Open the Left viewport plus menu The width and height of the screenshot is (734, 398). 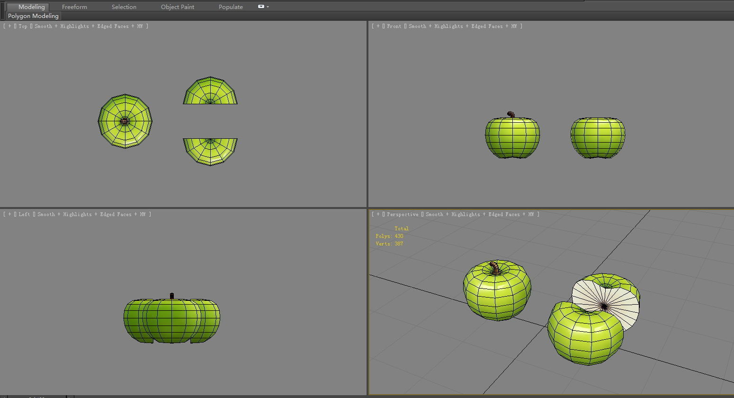(9, 214)
